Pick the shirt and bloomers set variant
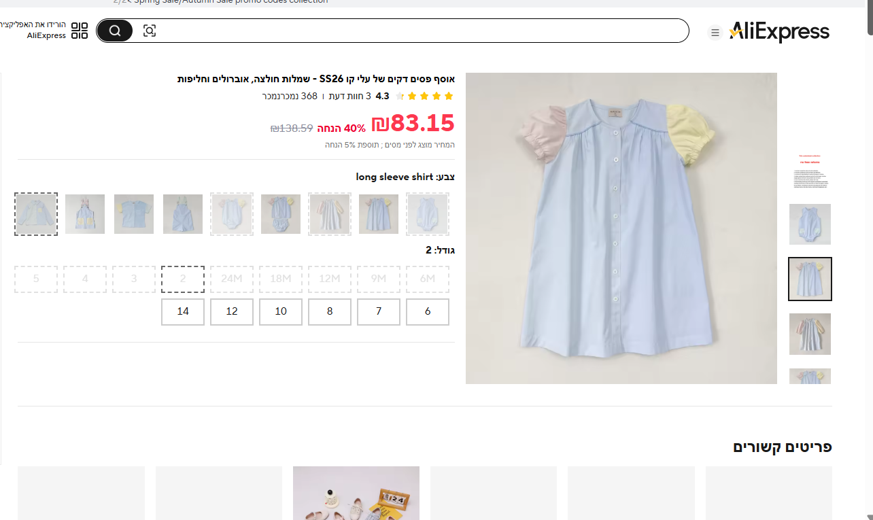Image resolution: width=873 pixels, height=520 pixels. pos(281,214)
